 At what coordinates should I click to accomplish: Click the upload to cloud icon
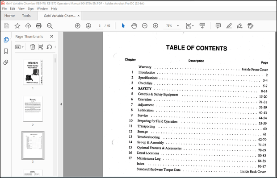click(28, 26)
